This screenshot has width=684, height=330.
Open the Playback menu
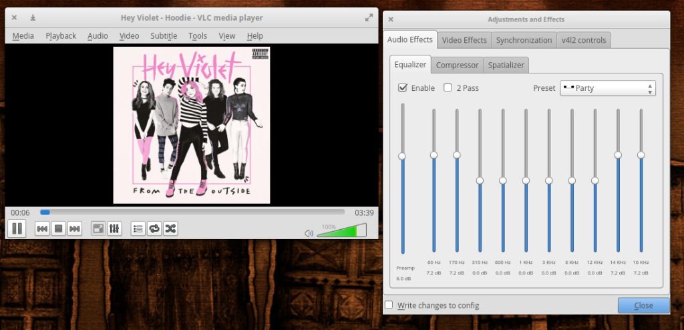[61, 36]
